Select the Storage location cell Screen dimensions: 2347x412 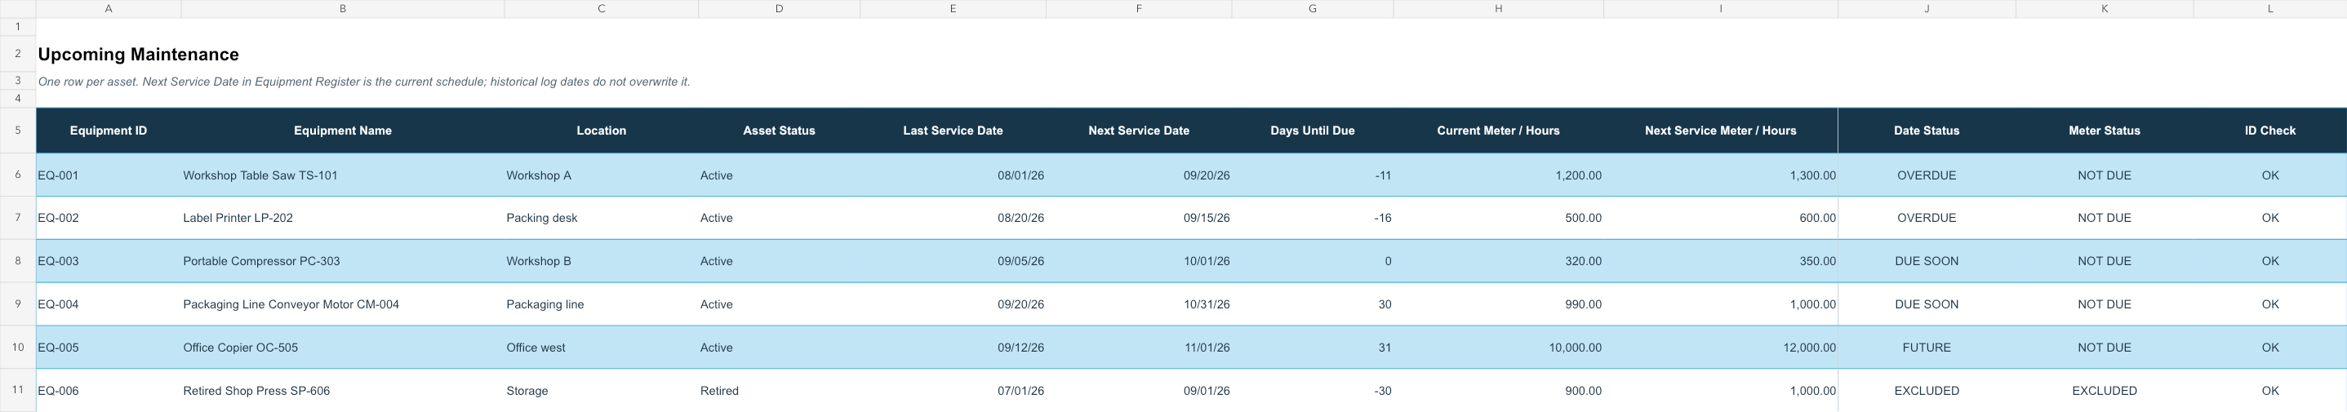tap(602, 390)
